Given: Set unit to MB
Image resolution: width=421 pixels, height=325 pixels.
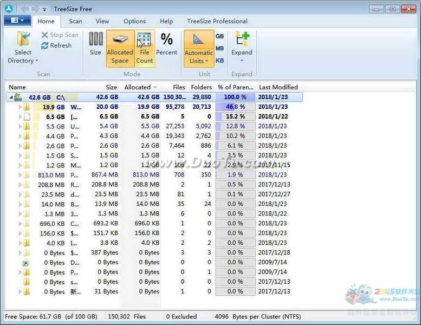Looking at the screenshot, I should (x=219, y=48).
